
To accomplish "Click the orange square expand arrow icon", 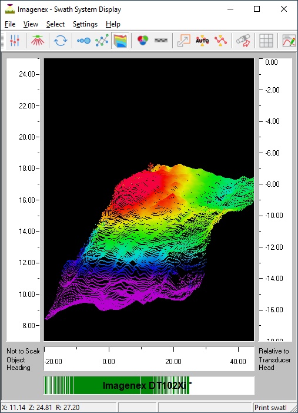I will [x=184, y=41].
